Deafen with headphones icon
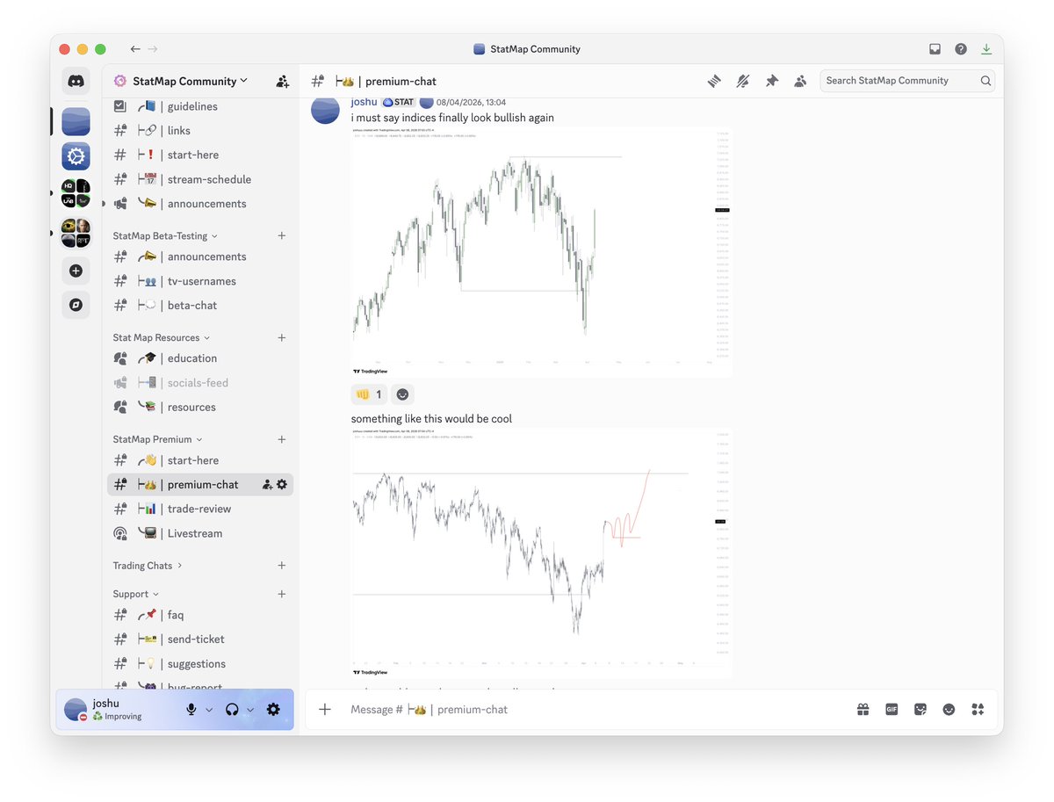 [x=232, y=710]
